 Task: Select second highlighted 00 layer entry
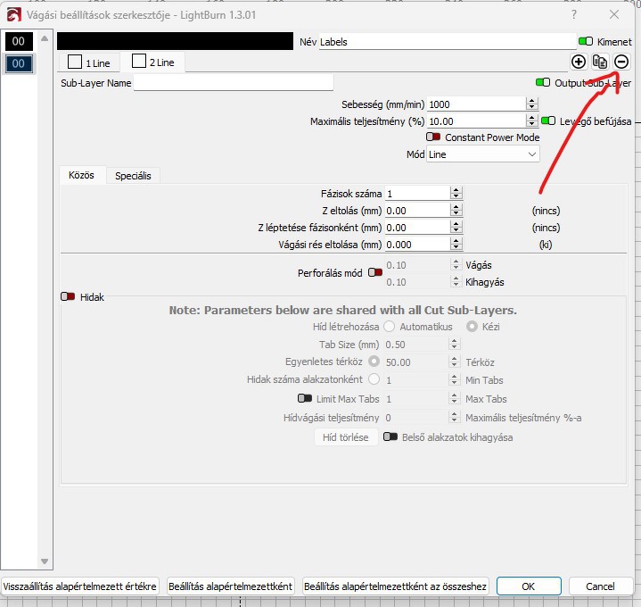coord(19,64)
